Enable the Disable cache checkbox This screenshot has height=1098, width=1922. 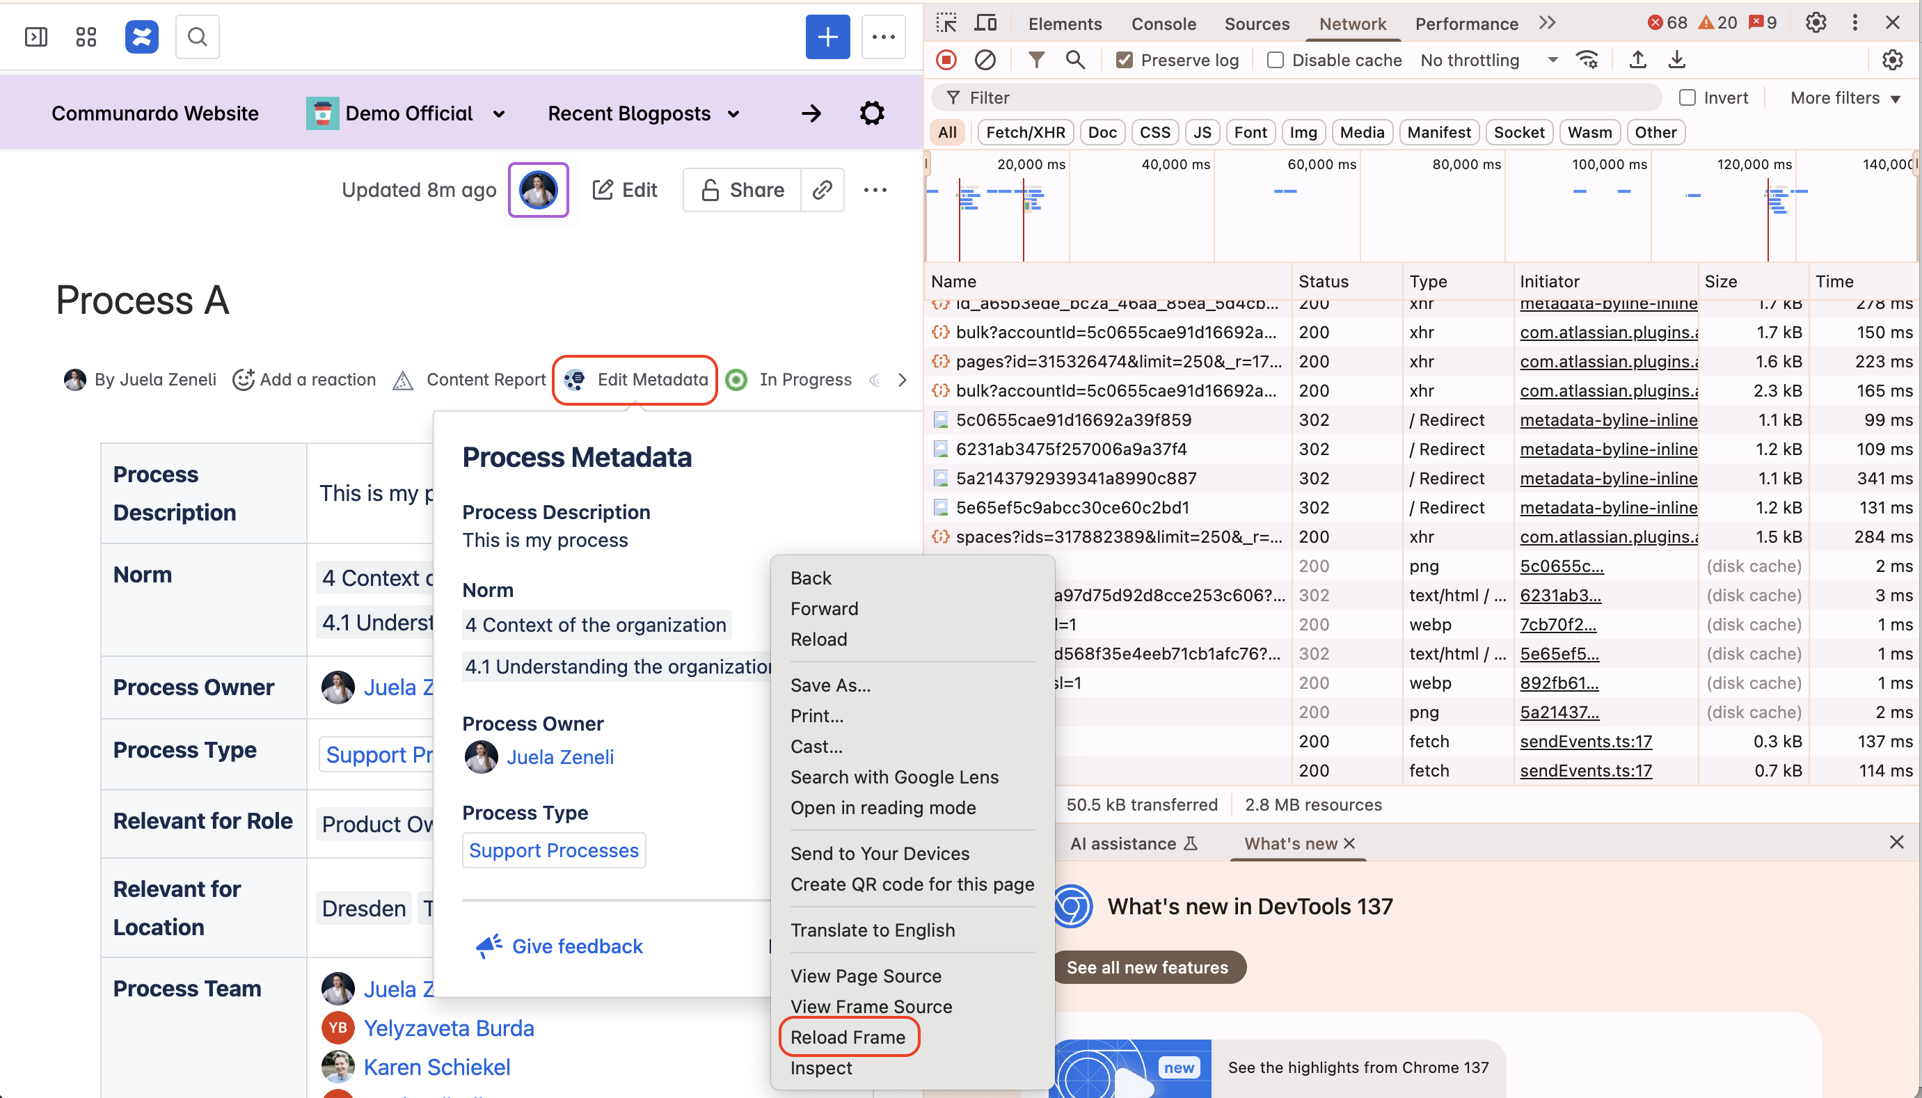tap(1275, 60)
